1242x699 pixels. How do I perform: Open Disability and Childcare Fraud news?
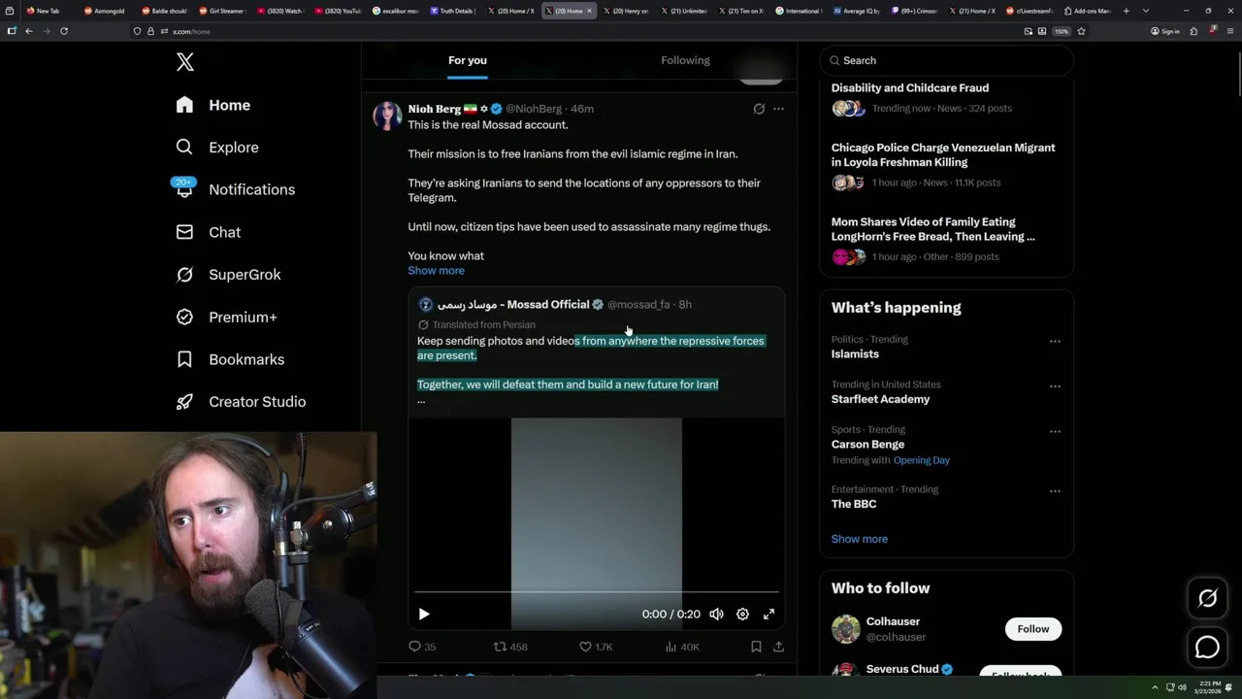pyautogui.click(x=909, y=88)
